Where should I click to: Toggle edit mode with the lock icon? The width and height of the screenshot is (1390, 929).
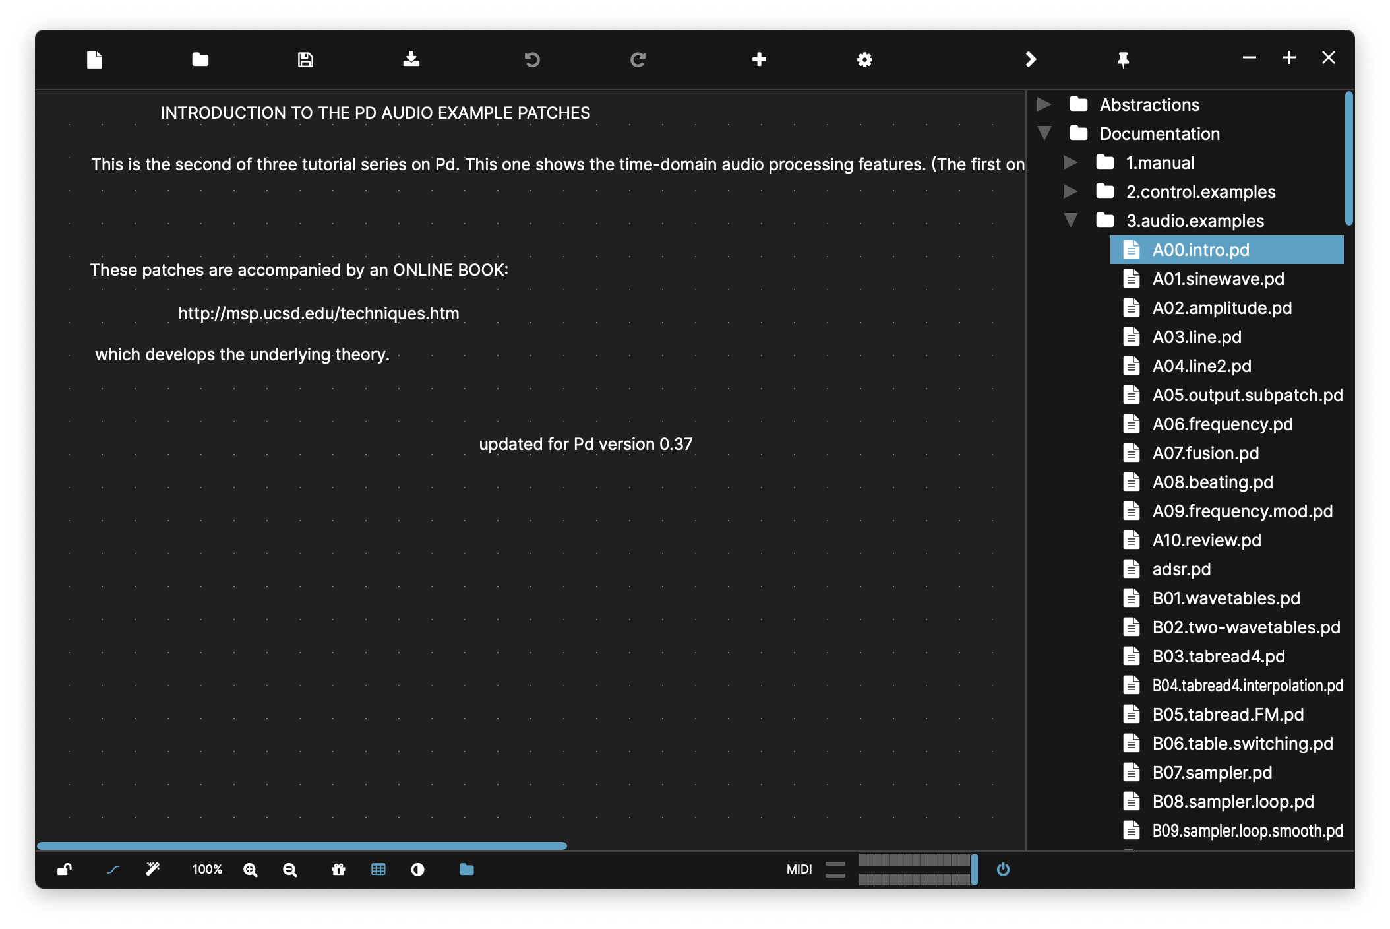63,870
